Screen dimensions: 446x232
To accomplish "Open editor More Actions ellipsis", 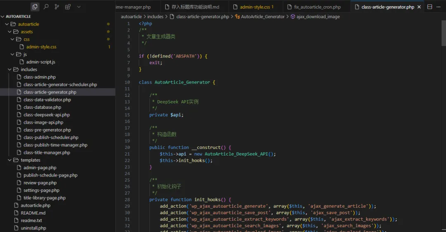I will tap(438, 7).
